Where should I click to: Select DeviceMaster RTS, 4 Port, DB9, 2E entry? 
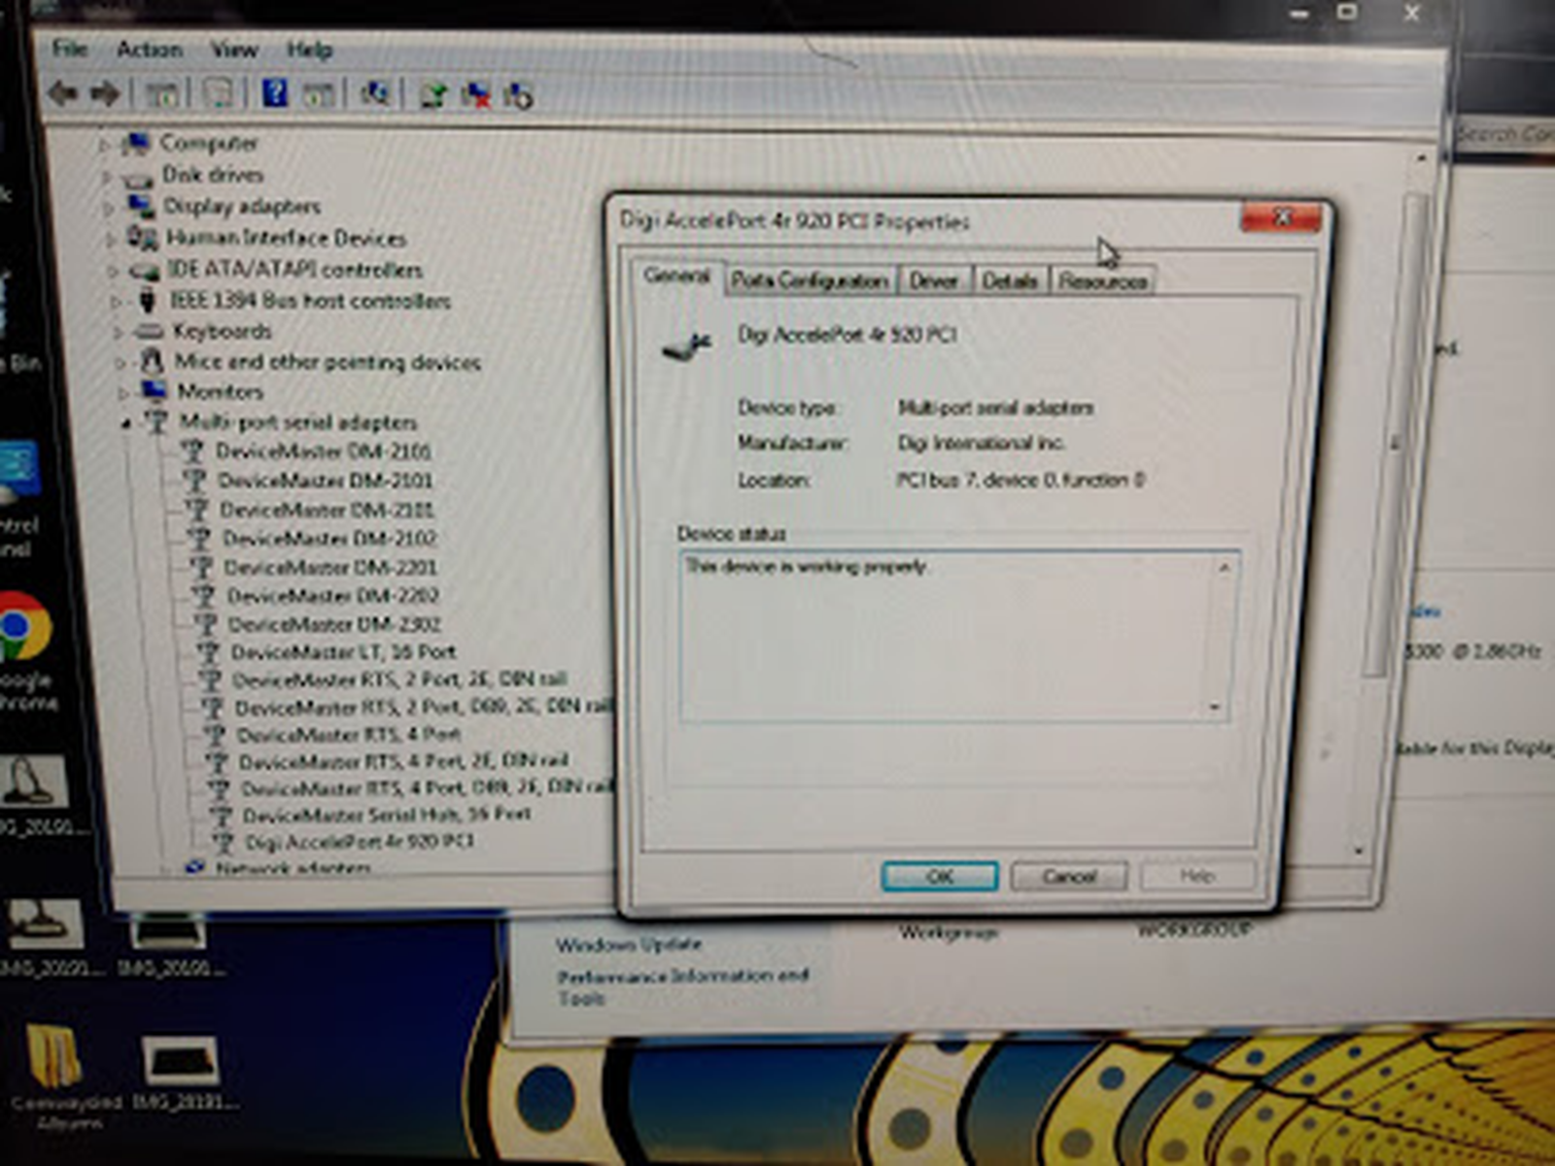click(x=427, y=788)
